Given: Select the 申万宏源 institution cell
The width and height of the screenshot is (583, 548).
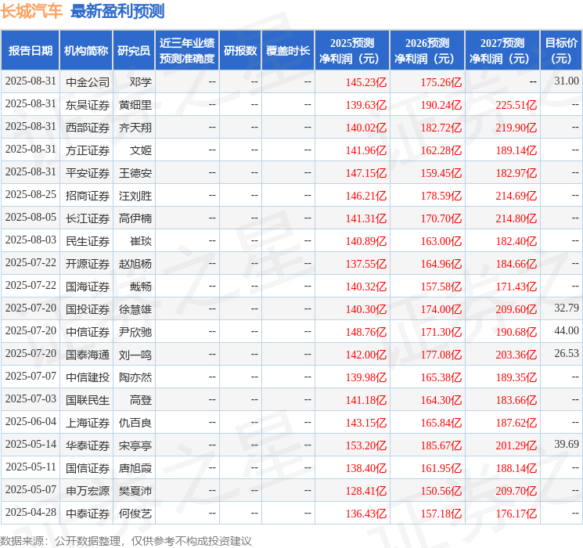Looking at the screenshot, I should [88, 491].
